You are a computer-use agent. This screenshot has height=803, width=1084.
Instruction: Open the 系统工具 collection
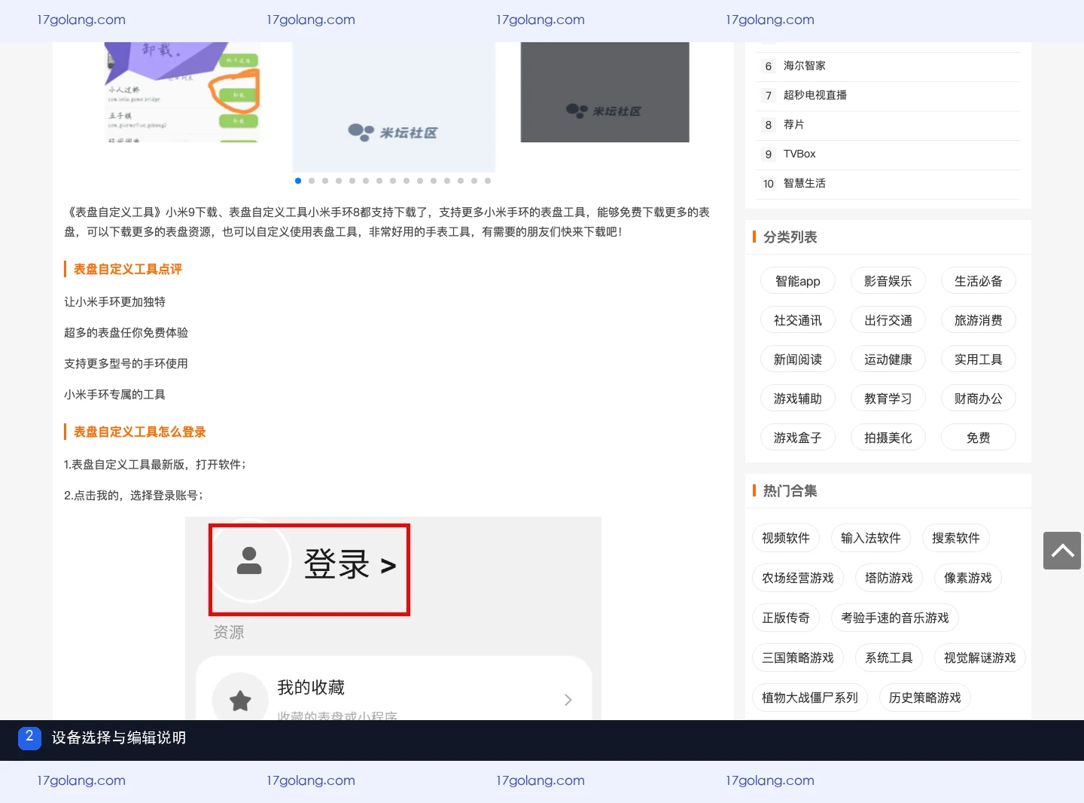[x=889, y=658]
